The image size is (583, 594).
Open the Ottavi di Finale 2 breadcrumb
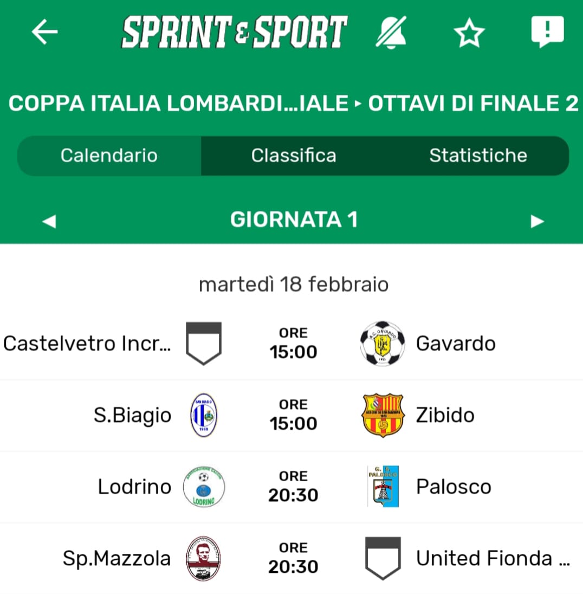(x=473, y=104)
